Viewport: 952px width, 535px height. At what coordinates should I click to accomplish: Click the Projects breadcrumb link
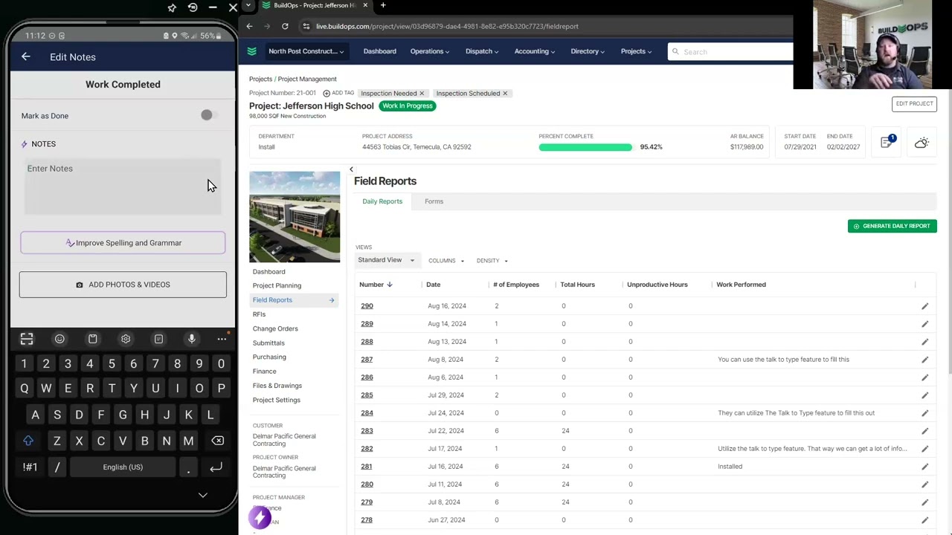[x=260, y=79]
